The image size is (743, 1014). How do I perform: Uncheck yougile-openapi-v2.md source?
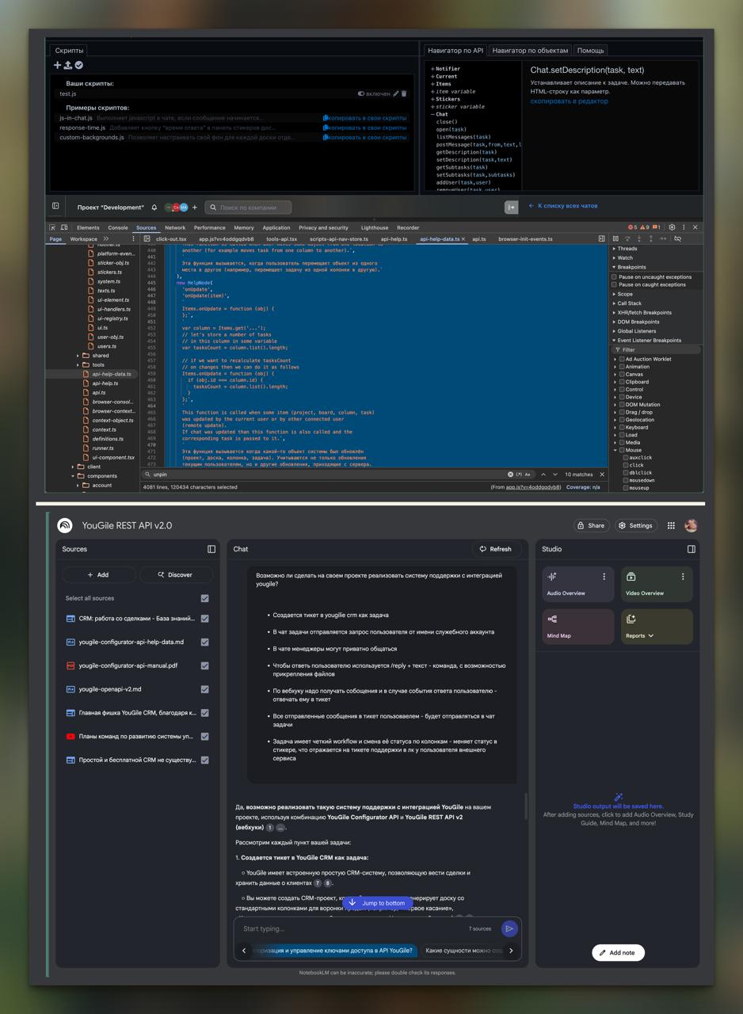coord(205,689)
